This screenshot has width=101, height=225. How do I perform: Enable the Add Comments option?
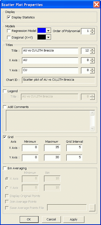tap(5, 107)
